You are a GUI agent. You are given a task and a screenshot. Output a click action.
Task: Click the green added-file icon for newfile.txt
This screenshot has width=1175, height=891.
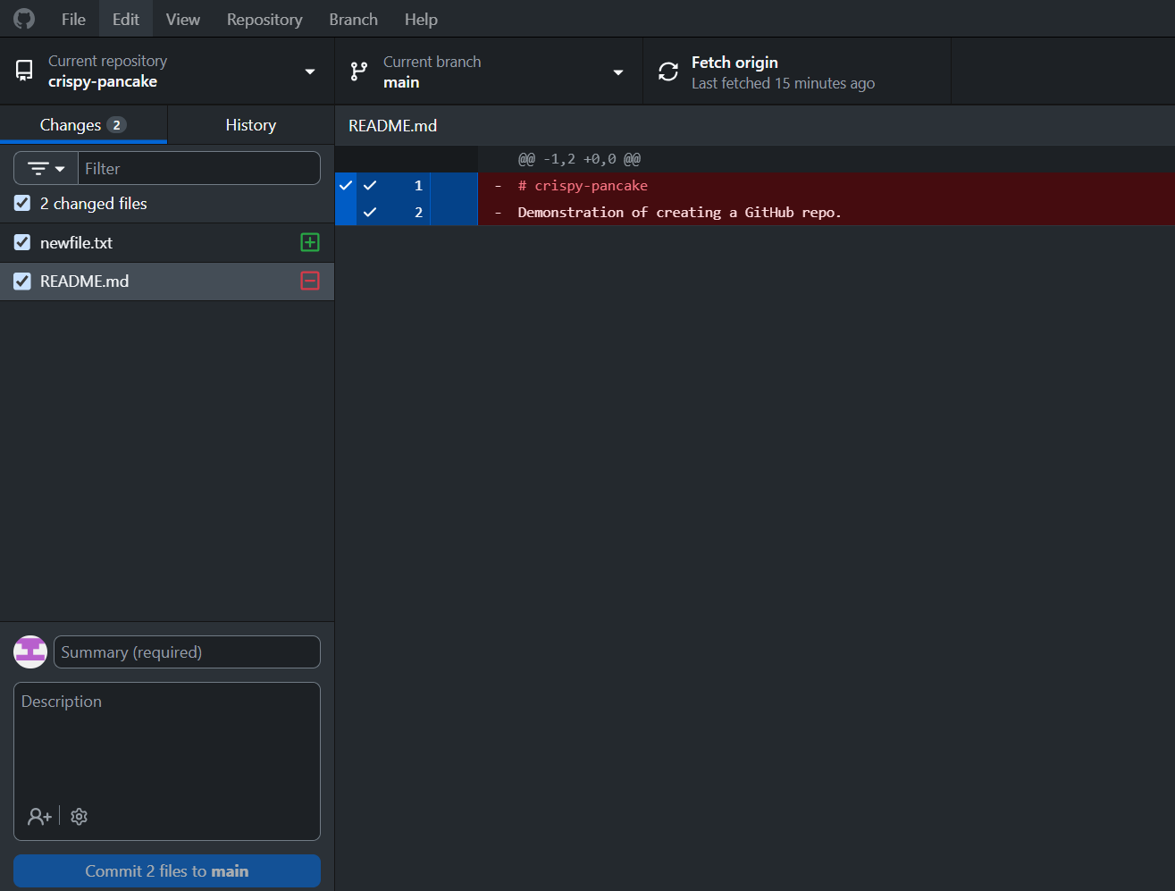(x=310, y=242)
